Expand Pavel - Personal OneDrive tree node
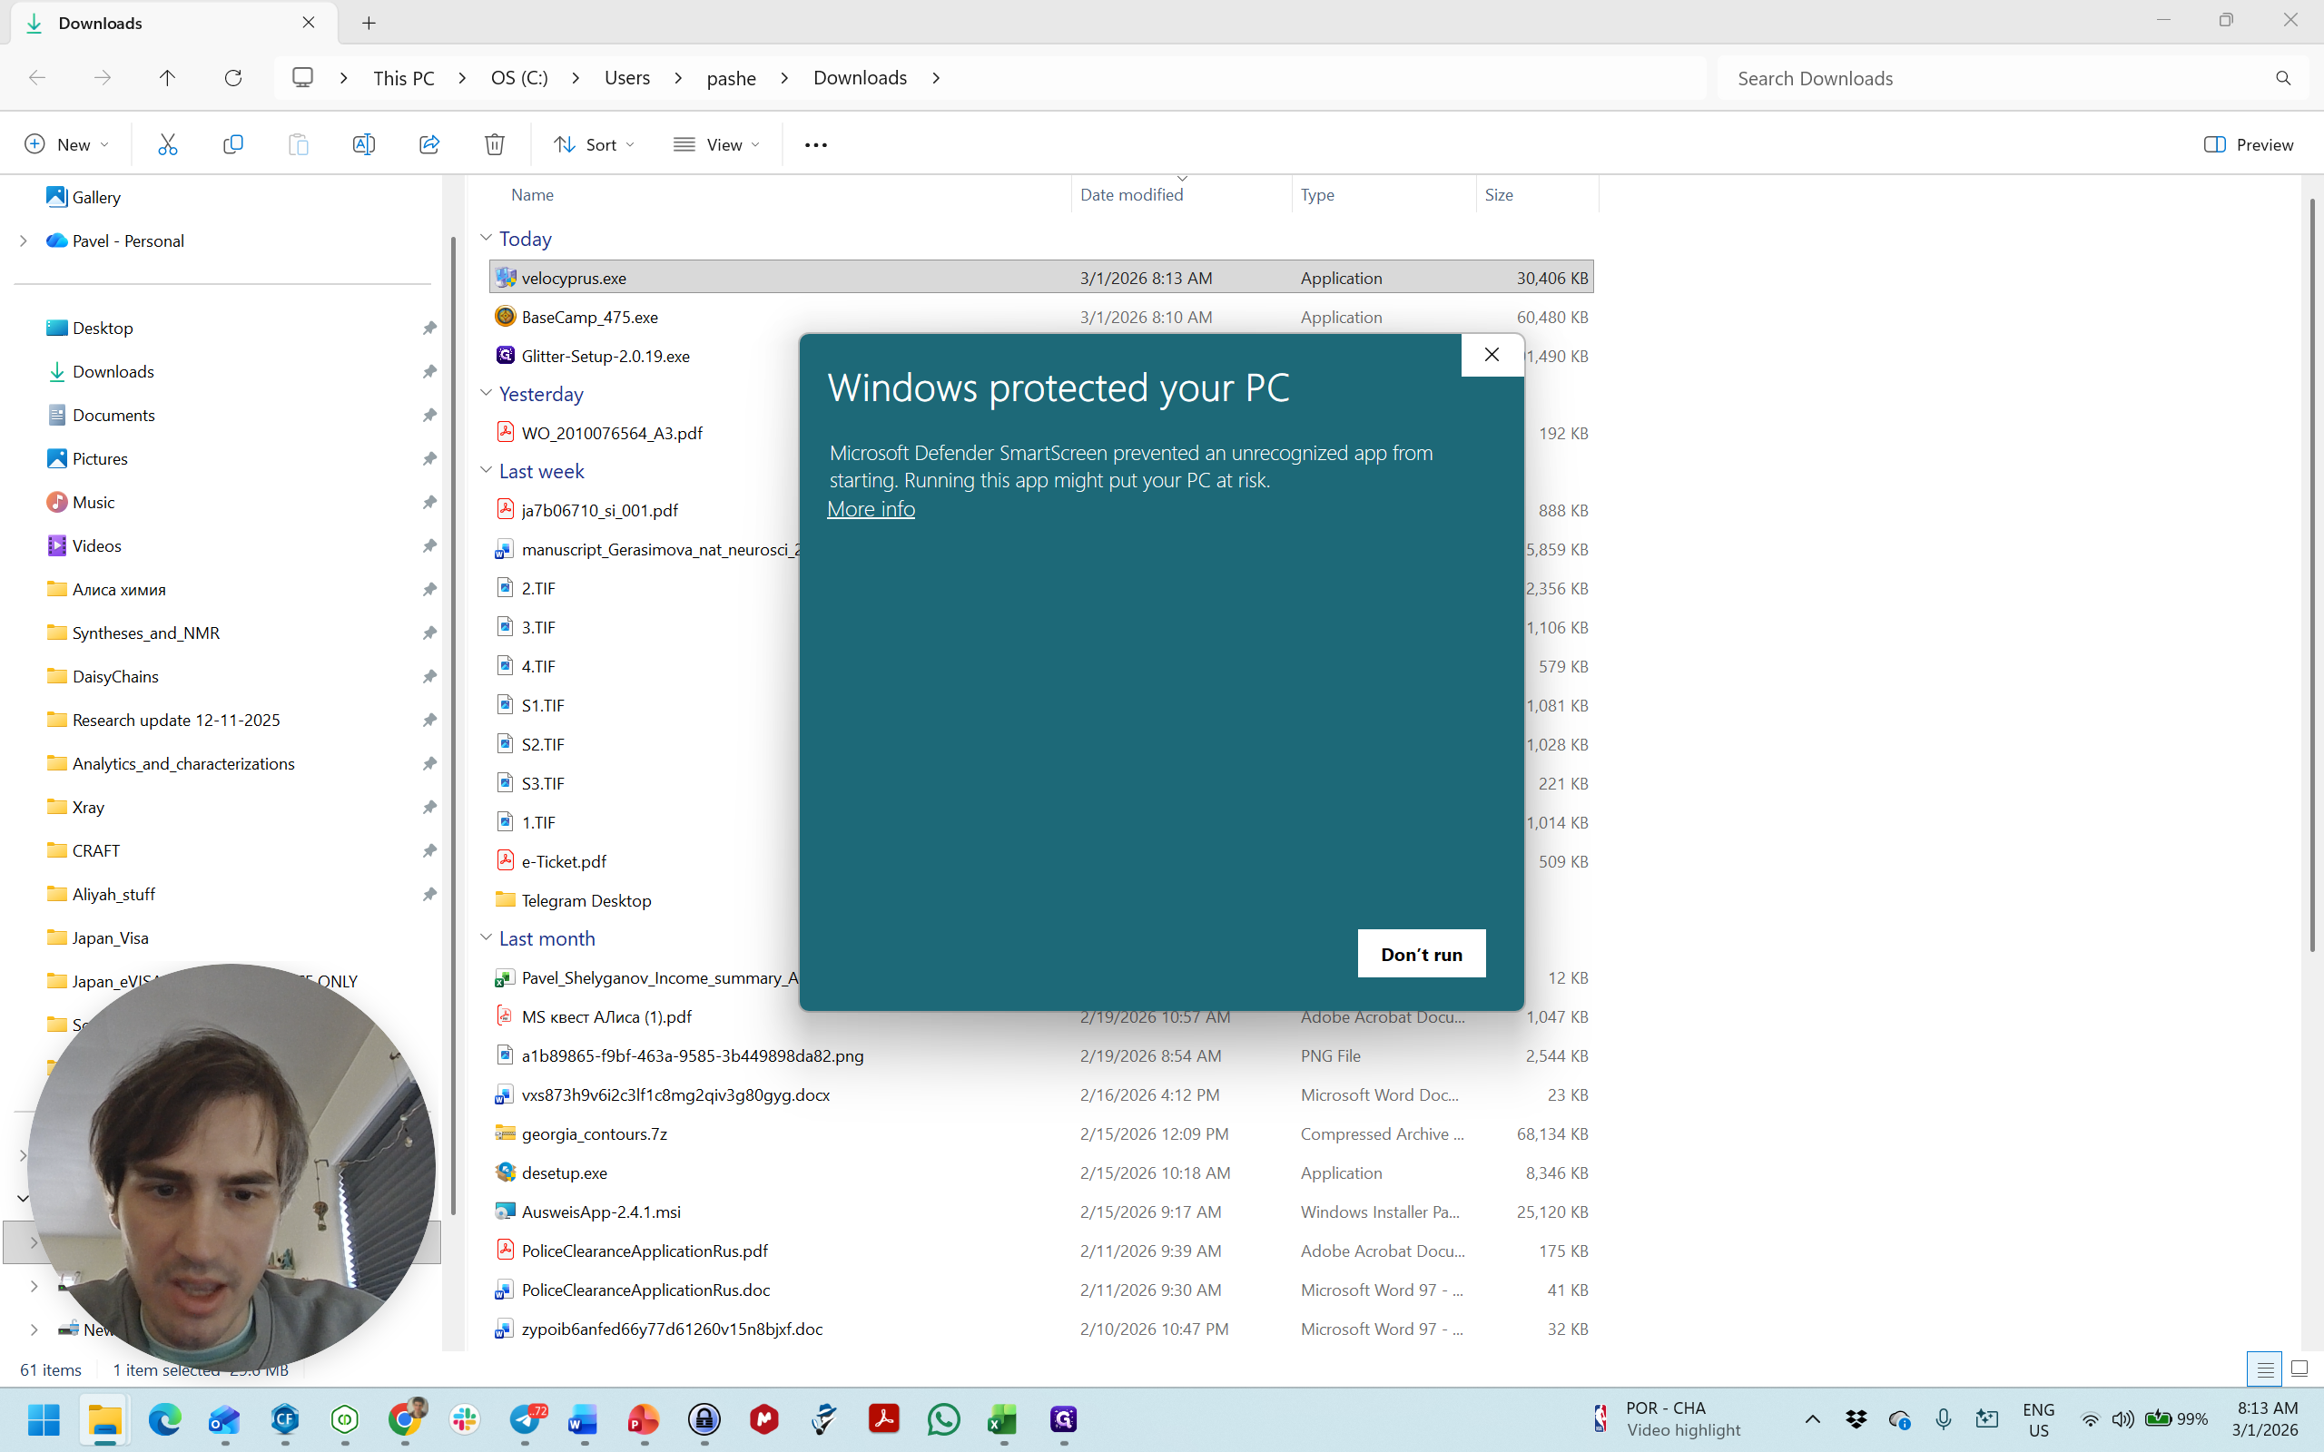The width and height of the screenshot is (2324, 1452). 23,241
